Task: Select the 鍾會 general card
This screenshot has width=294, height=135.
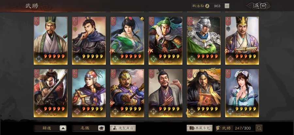Action: pos(89,41)
